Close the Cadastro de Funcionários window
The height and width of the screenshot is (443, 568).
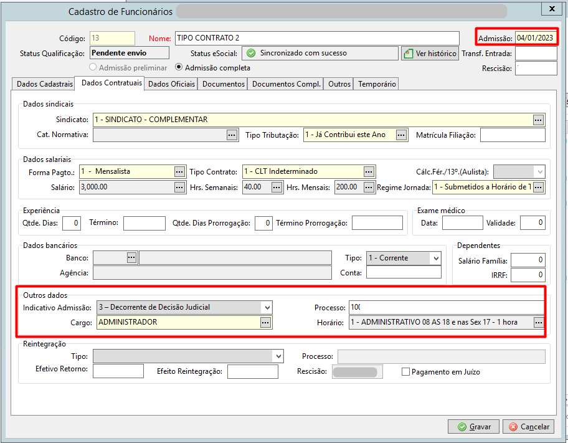pos(552,9)
